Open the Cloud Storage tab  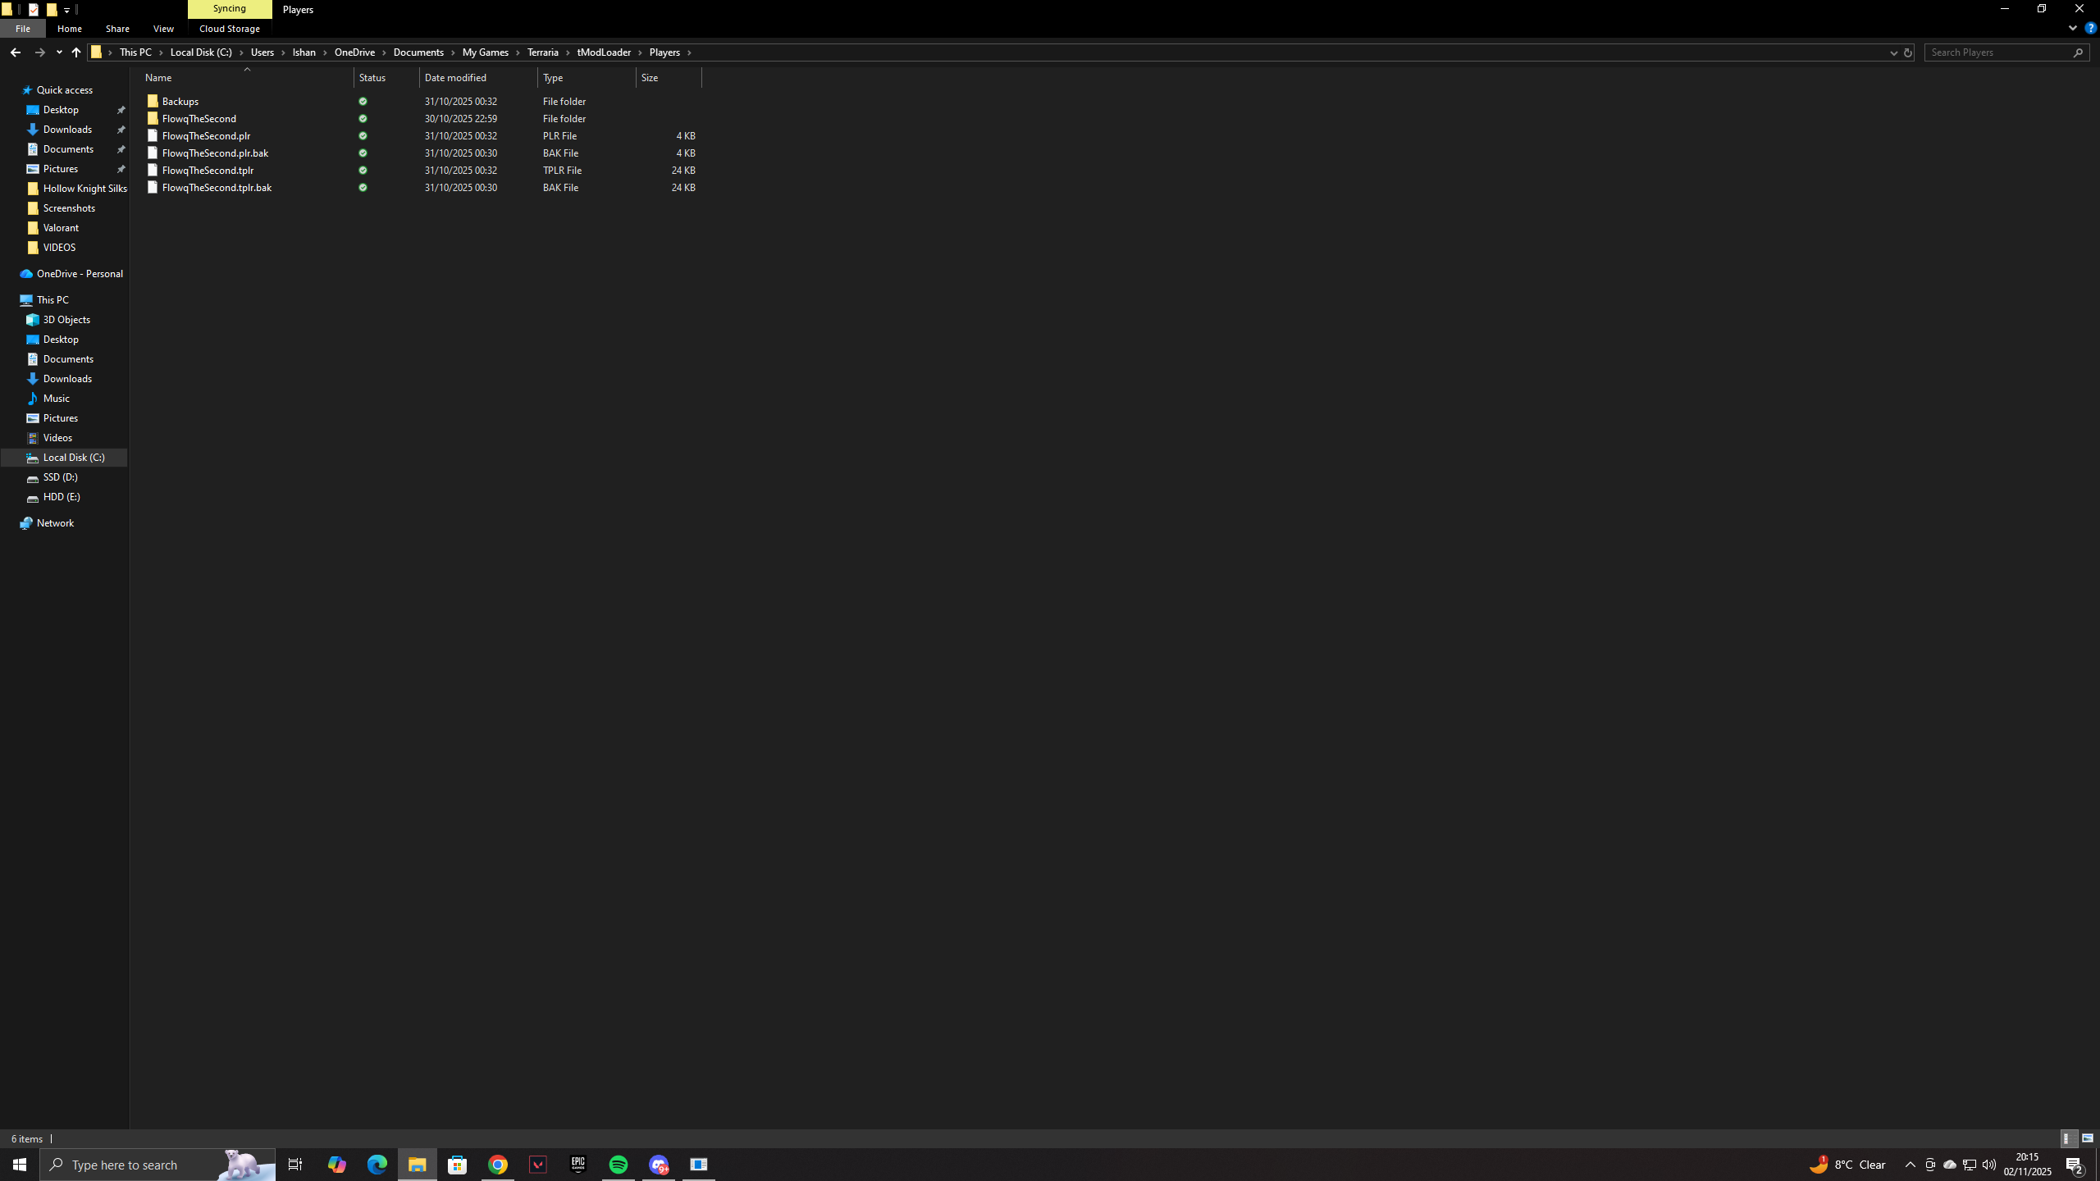(x=229, y=28)
